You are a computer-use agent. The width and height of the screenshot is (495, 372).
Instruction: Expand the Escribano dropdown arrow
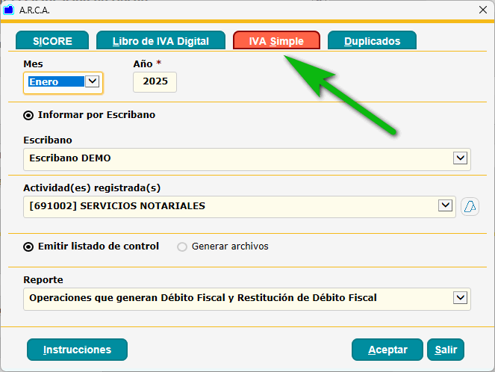click(x=460, y=158)
